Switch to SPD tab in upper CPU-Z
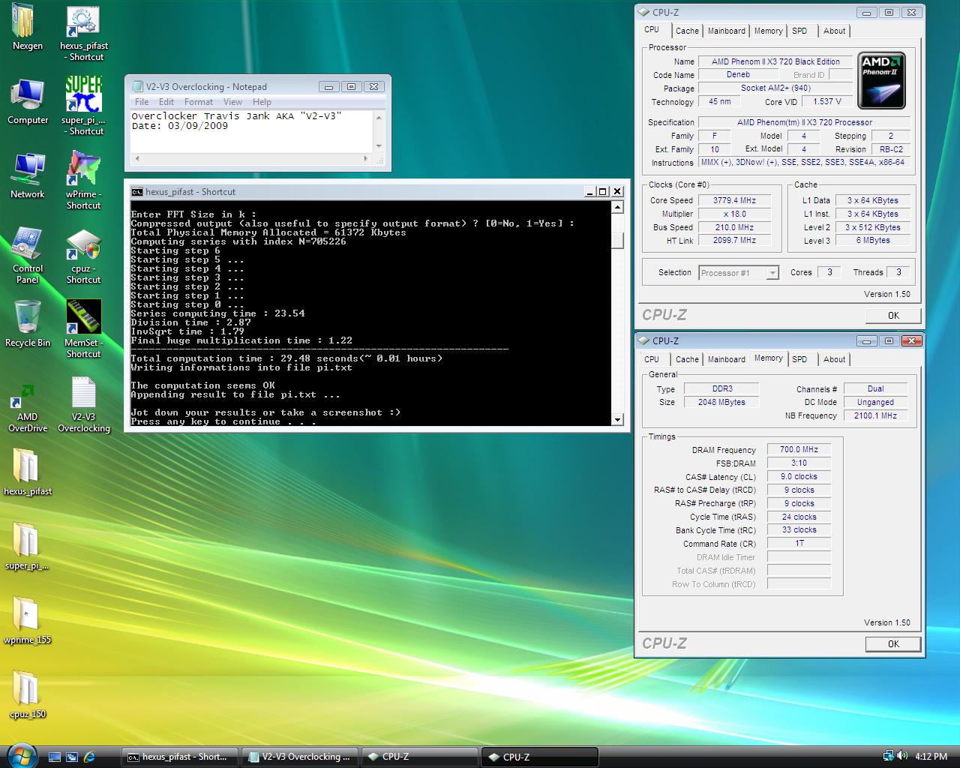The height and width of the screenshot is (768, 960). pyautogui.click(x=799, y=31)
